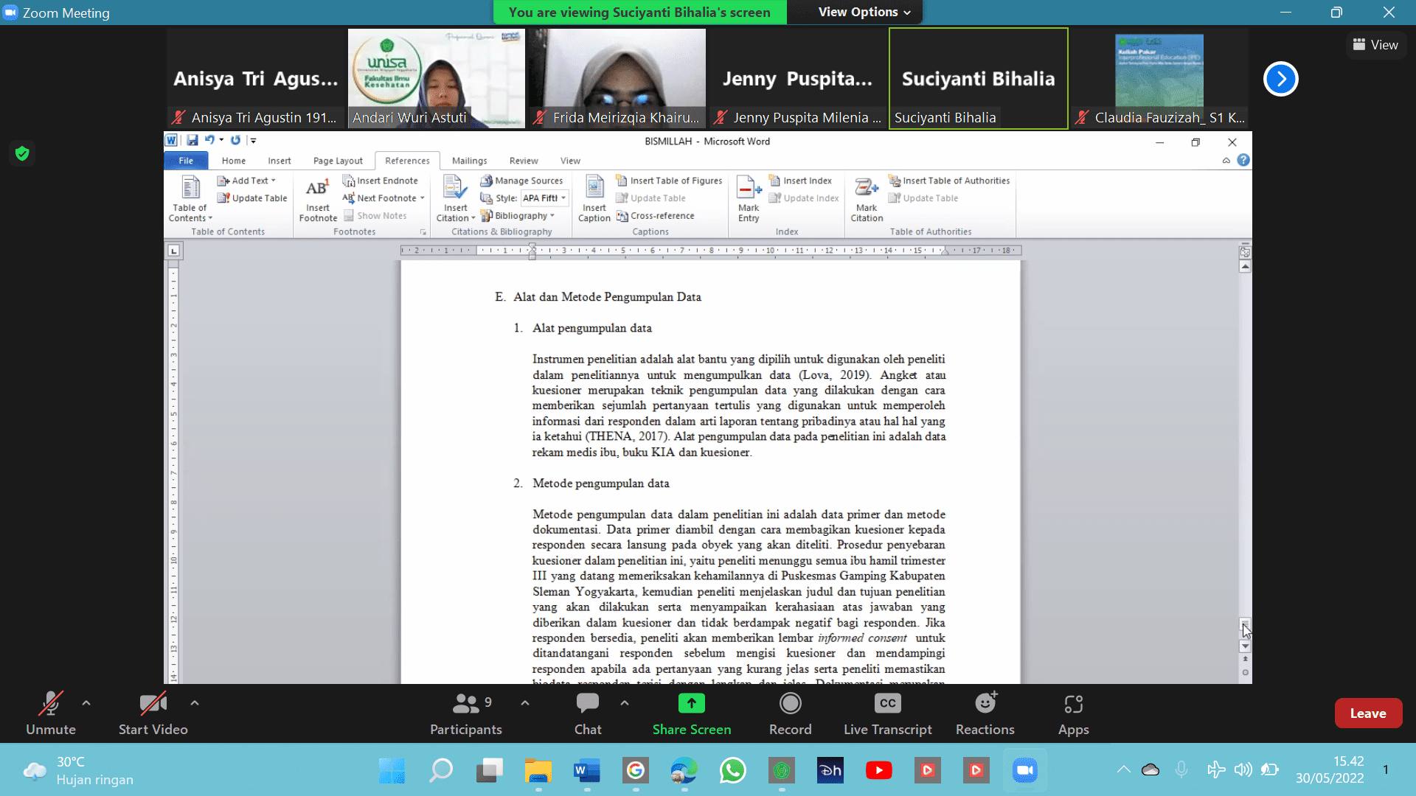
Task: Start Video in Zoom
Action: (x=153, y=713)
